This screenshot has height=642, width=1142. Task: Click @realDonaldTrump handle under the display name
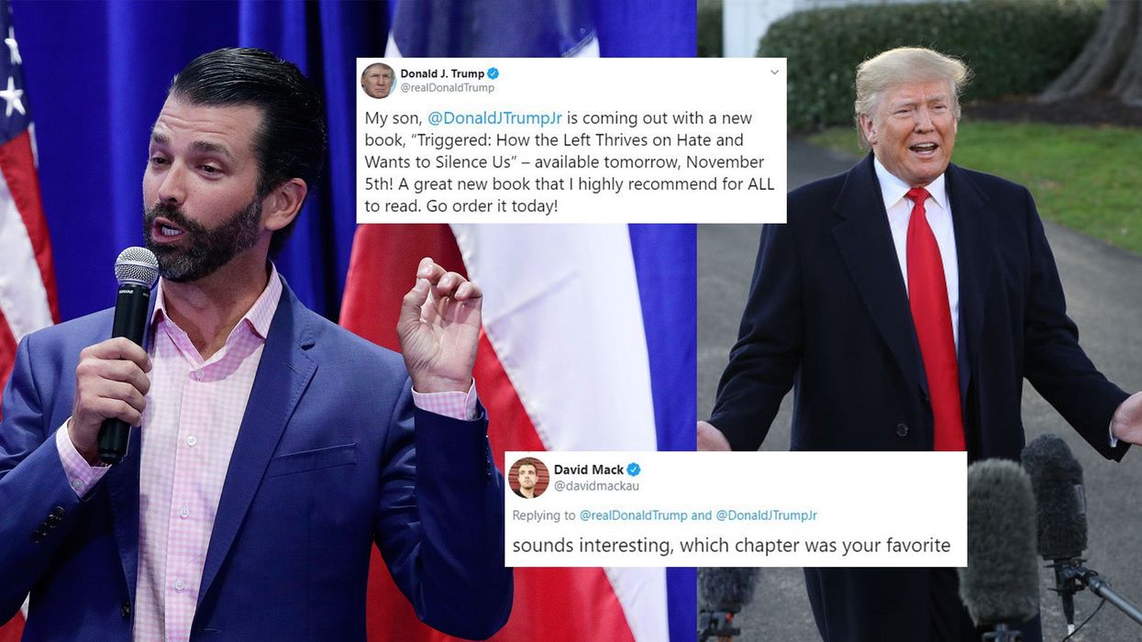[x=448, y=88]
